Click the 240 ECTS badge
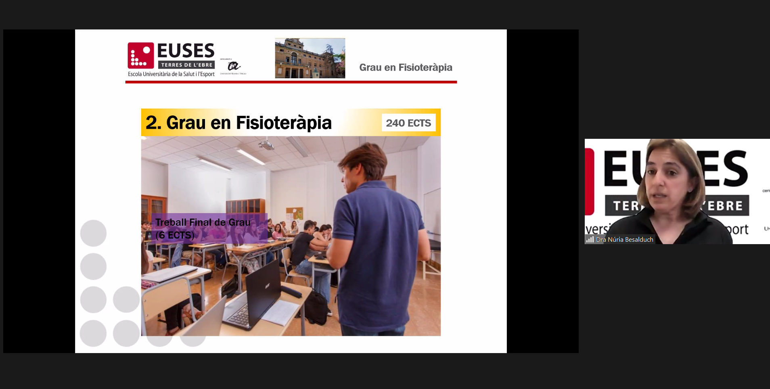The image size is (770, 389). point(408,123)
